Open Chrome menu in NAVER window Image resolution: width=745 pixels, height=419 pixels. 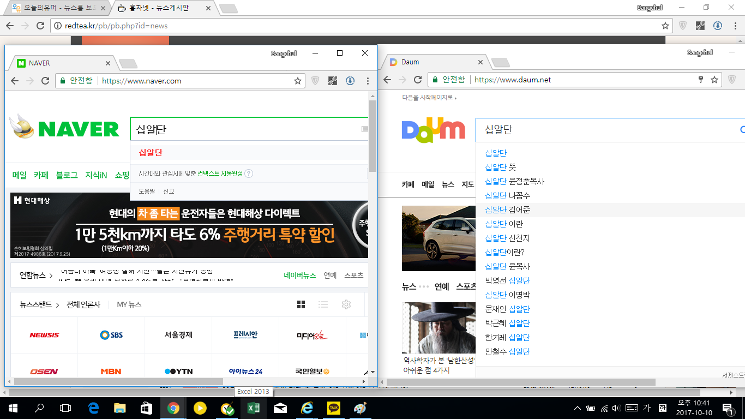tap(368, 81)
